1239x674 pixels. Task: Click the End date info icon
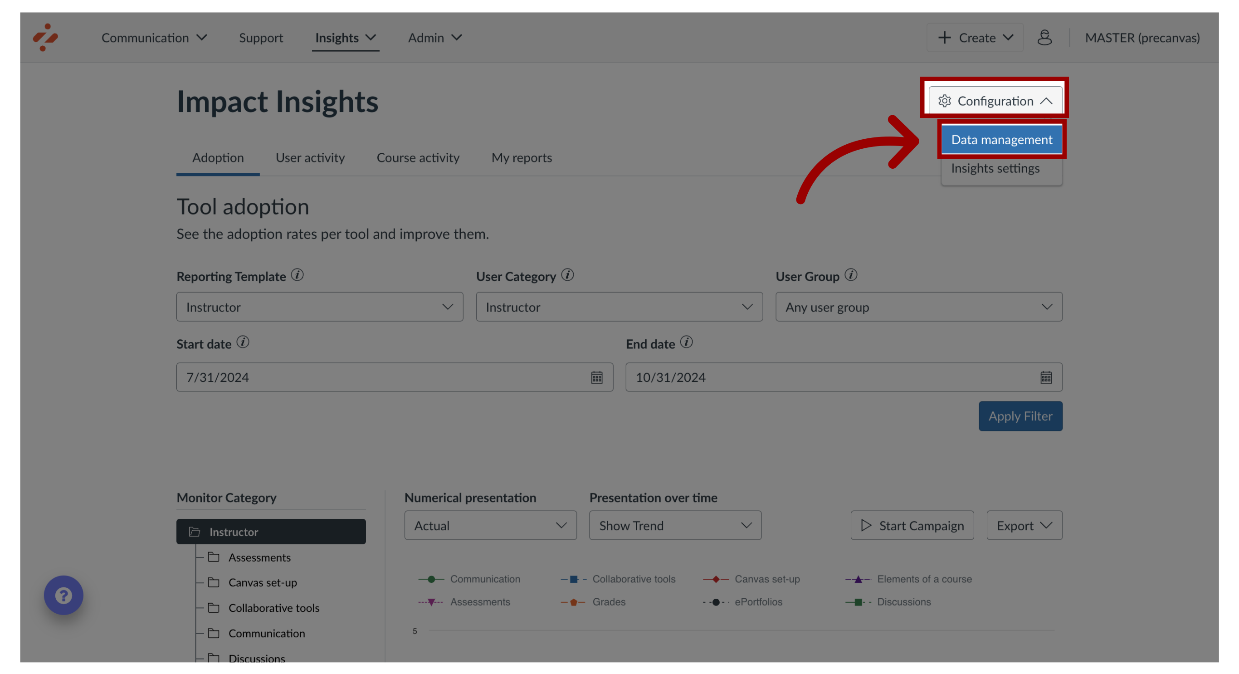pyautogui.click(x=686, y=342)
